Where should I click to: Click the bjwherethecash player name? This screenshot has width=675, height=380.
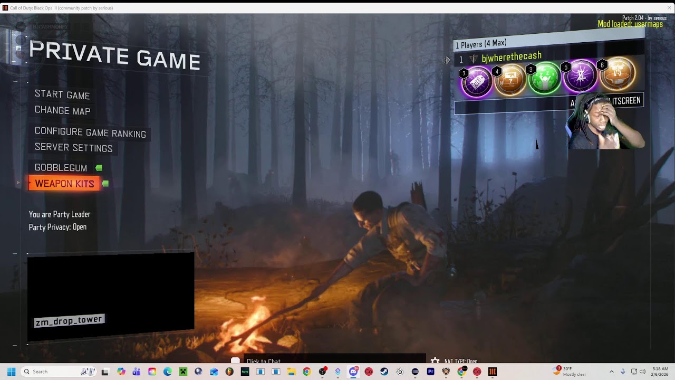[512, 56]
